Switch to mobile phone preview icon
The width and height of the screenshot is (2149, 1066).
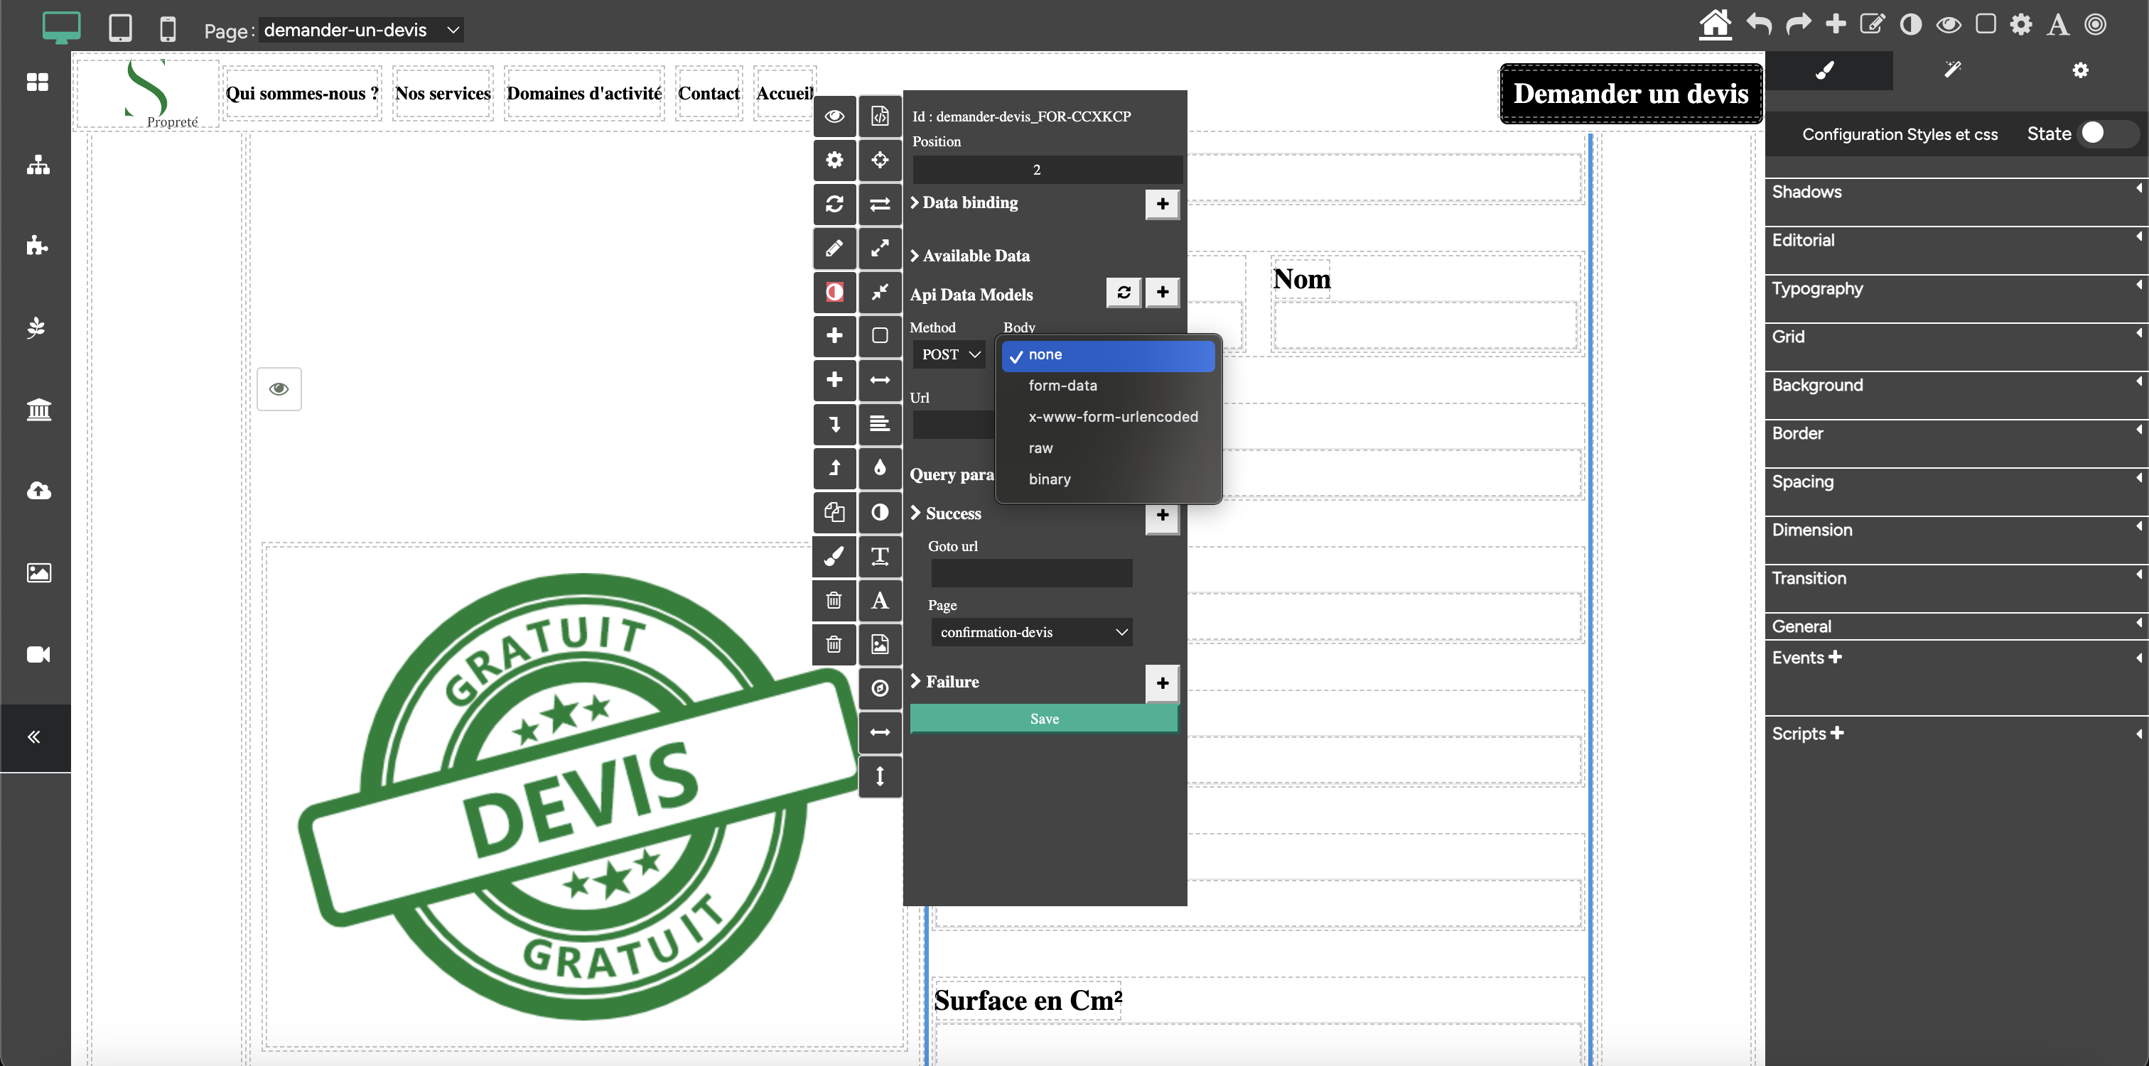point(168,28)
